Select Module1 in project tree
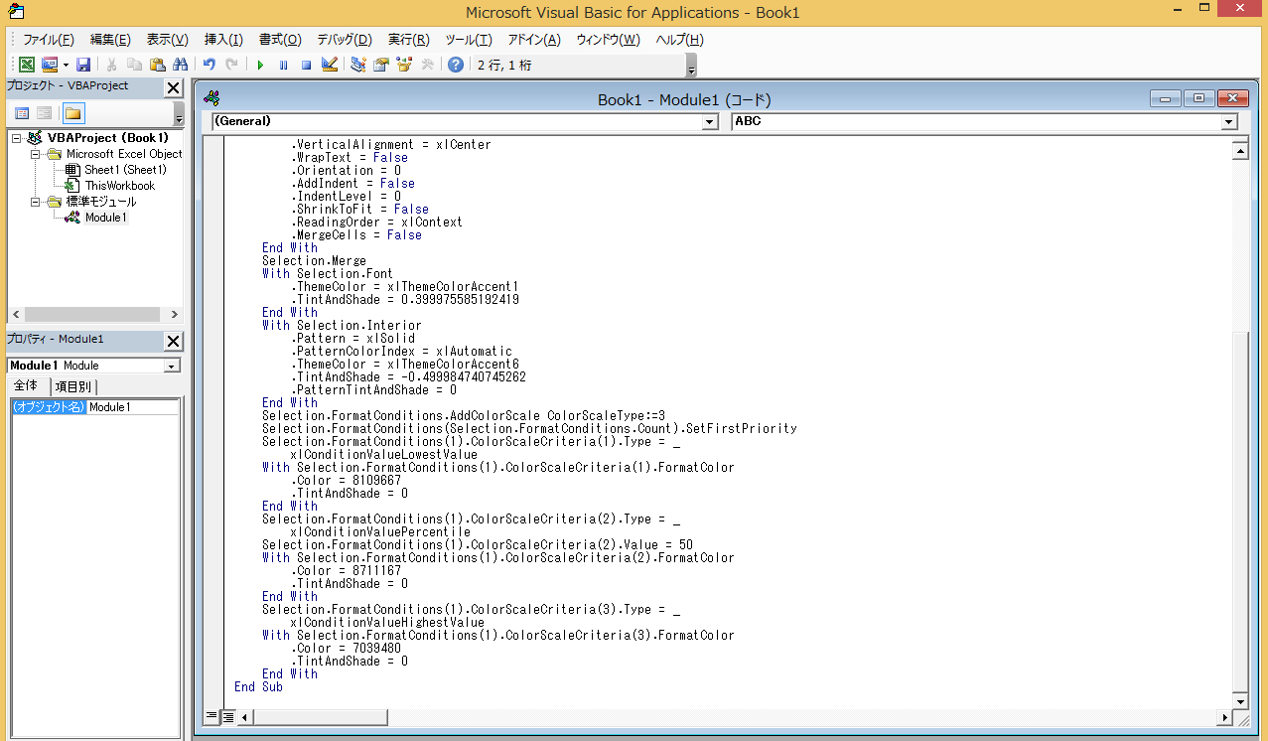 (106, 218)
